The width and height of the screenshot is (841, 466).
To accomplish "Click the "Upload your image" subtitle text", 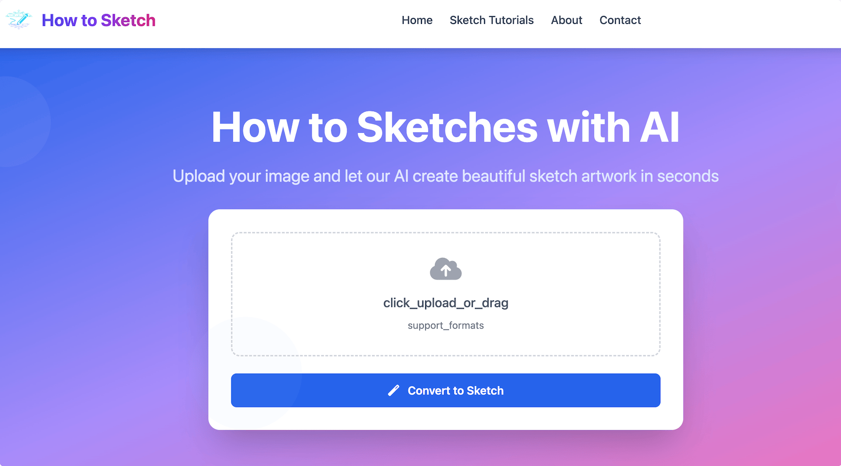I will (x=445, y=176).
